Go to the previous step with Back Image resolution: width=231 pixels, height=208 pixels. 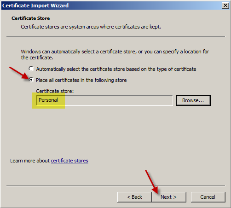point(134,197)
